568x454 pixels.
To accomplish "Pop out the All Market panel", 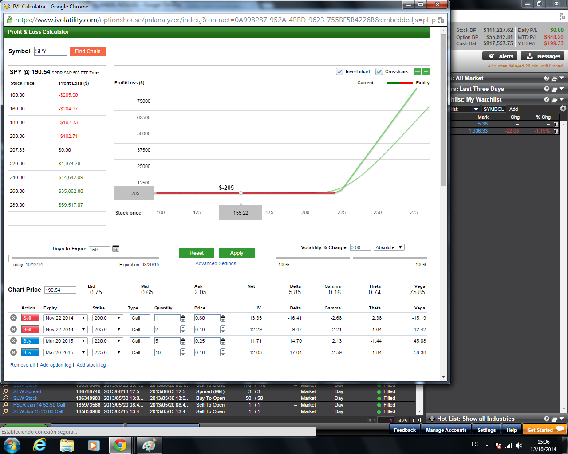I will (554, 78).
